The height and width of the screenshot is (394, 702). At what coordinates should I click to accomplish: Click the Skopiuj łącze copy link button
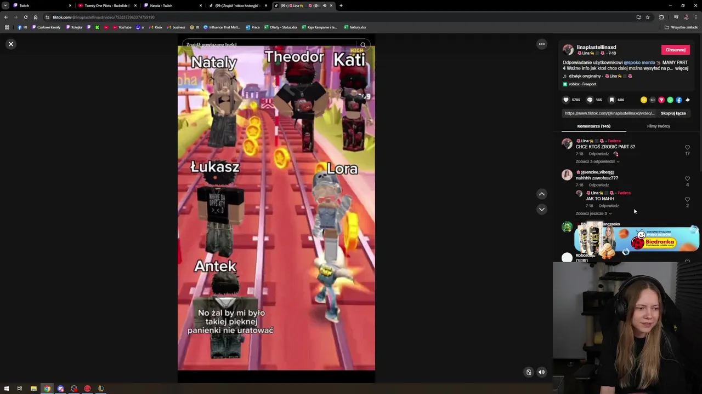point(673,113)
